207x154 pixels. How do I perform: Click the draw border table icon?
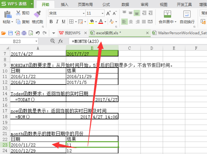coord(80,22)
